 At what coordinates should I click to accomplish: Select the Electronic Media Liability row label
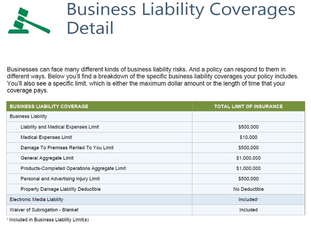point(36,199)
